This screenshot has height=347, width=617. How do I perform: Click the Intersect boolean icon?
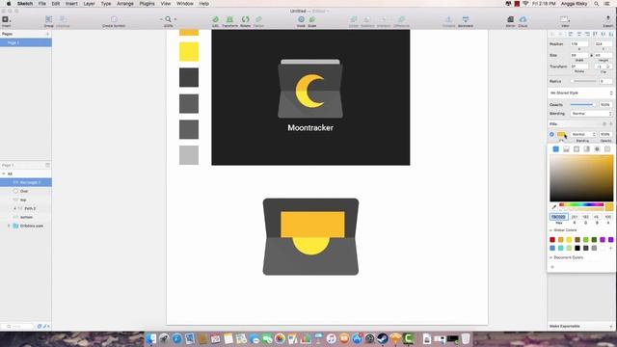384,19
